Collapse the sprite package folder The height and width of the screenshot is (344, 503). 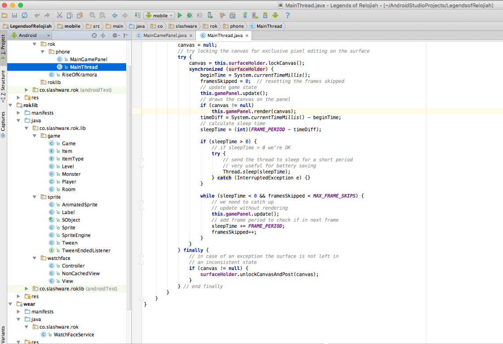coord(35,197)
